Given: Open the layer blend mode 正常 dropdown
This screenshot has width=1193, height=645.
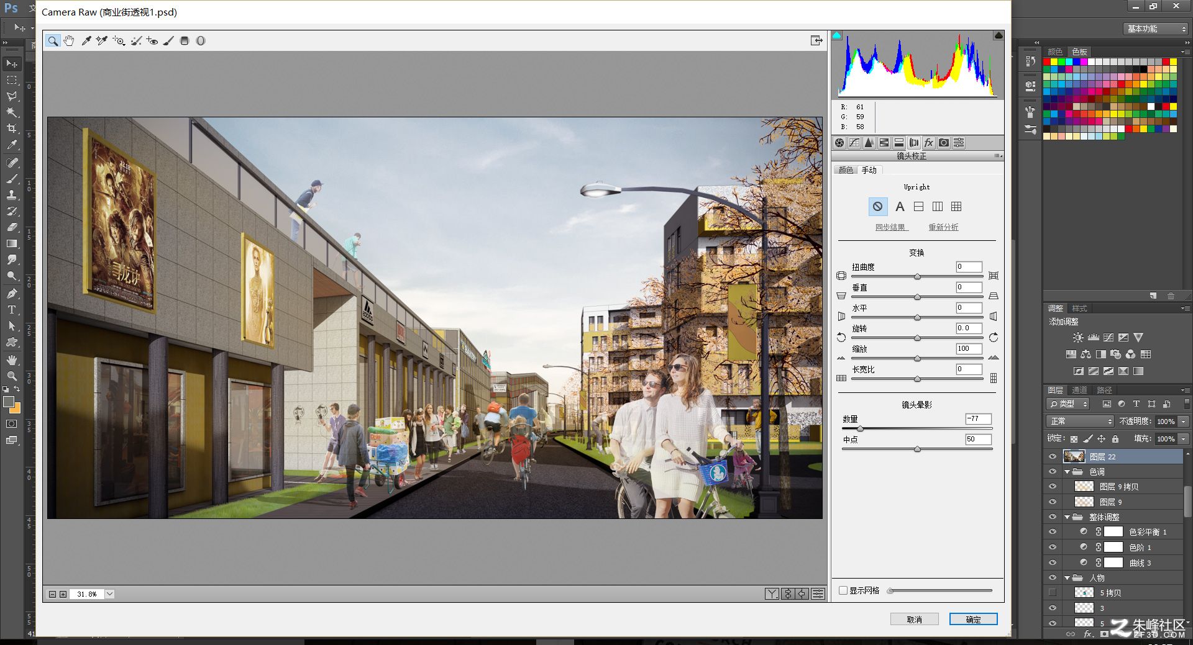Looking at the screenshot, I should pos(1081,421).
